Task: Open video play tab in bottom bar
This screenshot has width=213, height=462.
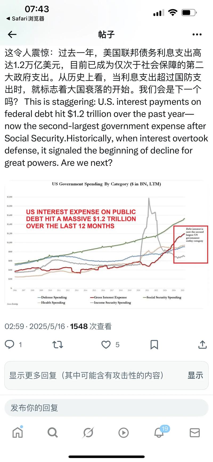Action: coord(124,433)
